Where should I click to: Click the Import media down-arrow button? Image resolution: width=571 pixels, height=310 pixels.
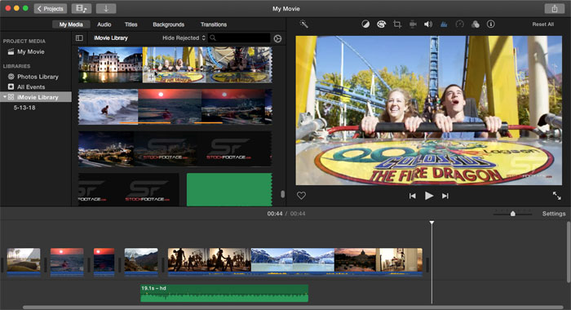(106, 8)
